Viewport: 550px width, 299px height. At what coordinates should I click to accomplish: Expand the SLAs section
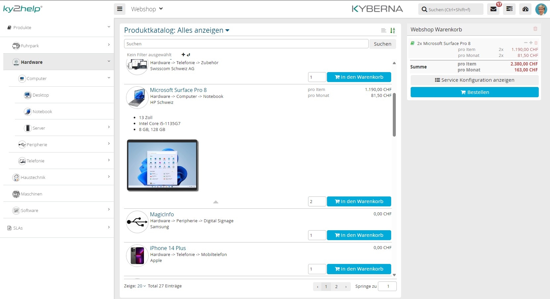tap(109, 227)
